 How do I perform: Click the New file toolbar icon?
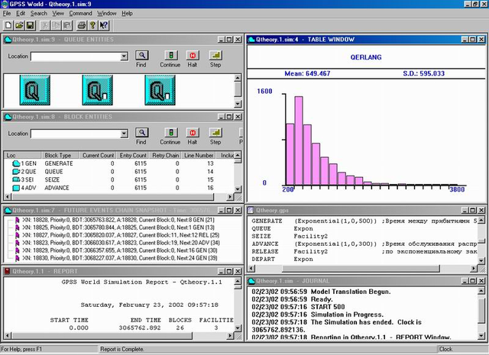coord(8,25)
